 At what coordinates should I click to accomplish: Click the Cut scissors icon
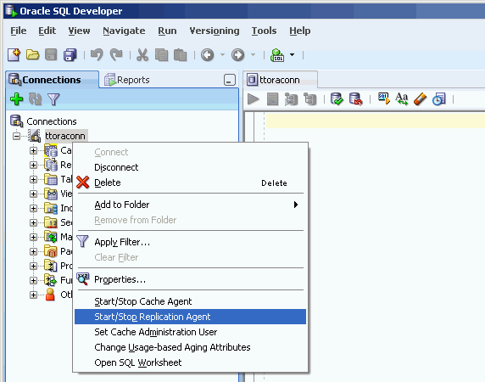(142, 55)
